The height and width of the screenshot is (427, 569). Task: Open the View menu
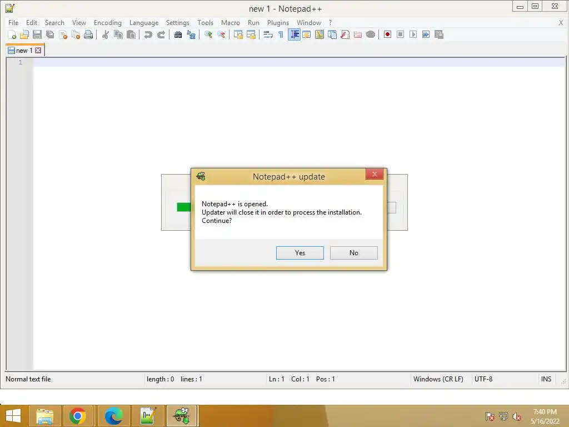tap(79, 22)
